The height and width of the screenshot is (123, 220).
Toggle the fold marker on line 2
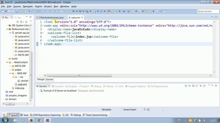coord(43,26)
